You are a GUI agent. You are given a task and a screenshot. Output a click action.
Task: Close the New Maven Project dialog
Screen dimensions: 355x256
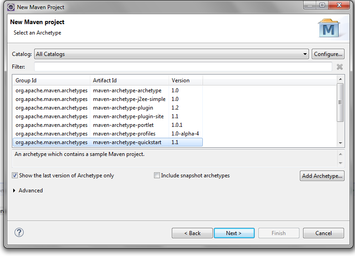tap(339, 5)
